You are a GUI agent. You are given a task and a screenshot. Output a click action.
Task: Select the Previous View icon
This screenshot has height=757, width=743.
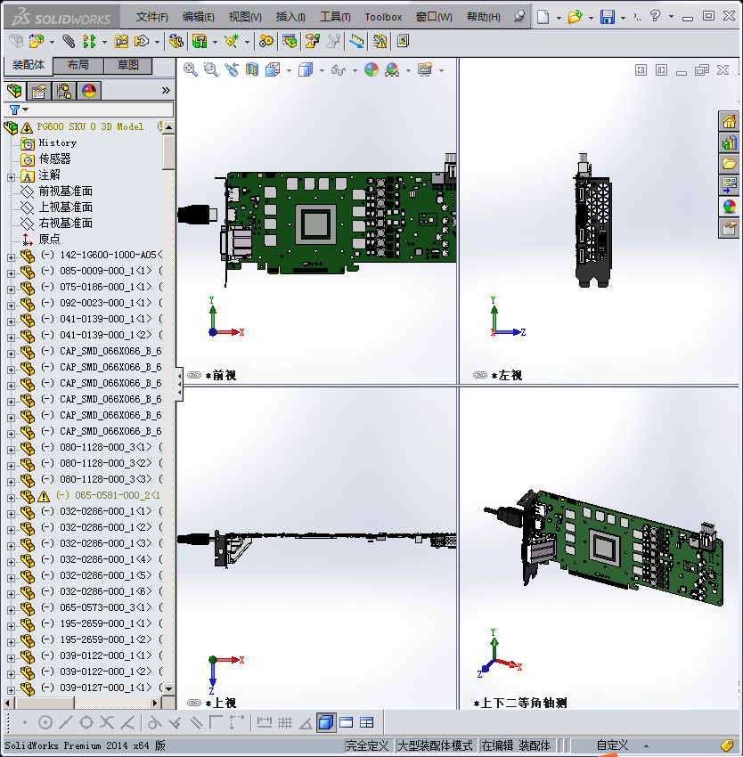[x=232, y=70]
